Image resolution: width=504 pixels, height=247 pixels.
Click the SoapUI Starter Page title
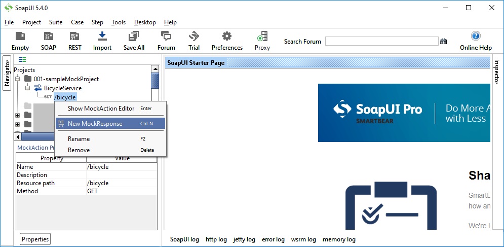(196, 63)
